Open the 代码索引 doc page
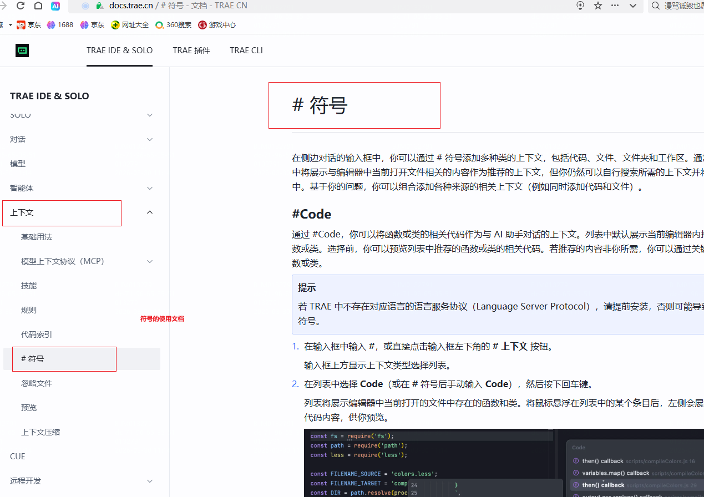 (x=37, y=334)
